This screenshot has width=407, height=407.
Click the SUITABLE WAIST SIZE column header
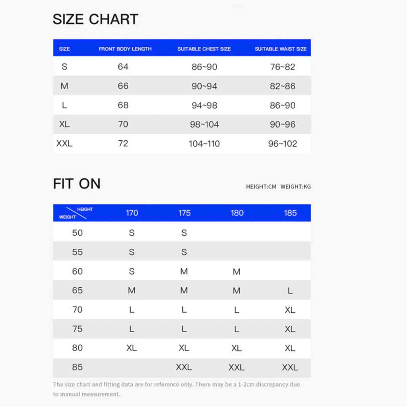coord(281,49)
